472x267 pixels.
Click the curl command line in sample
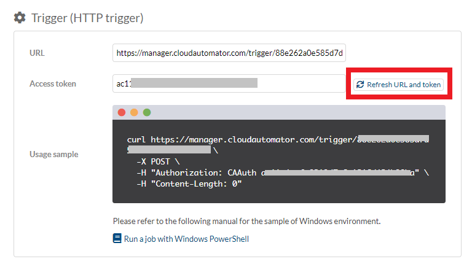click(x=278, y=144)
